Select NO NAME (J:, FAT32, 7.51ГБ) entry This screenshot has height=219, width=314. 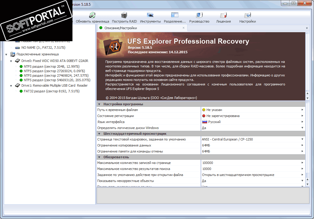43,48
